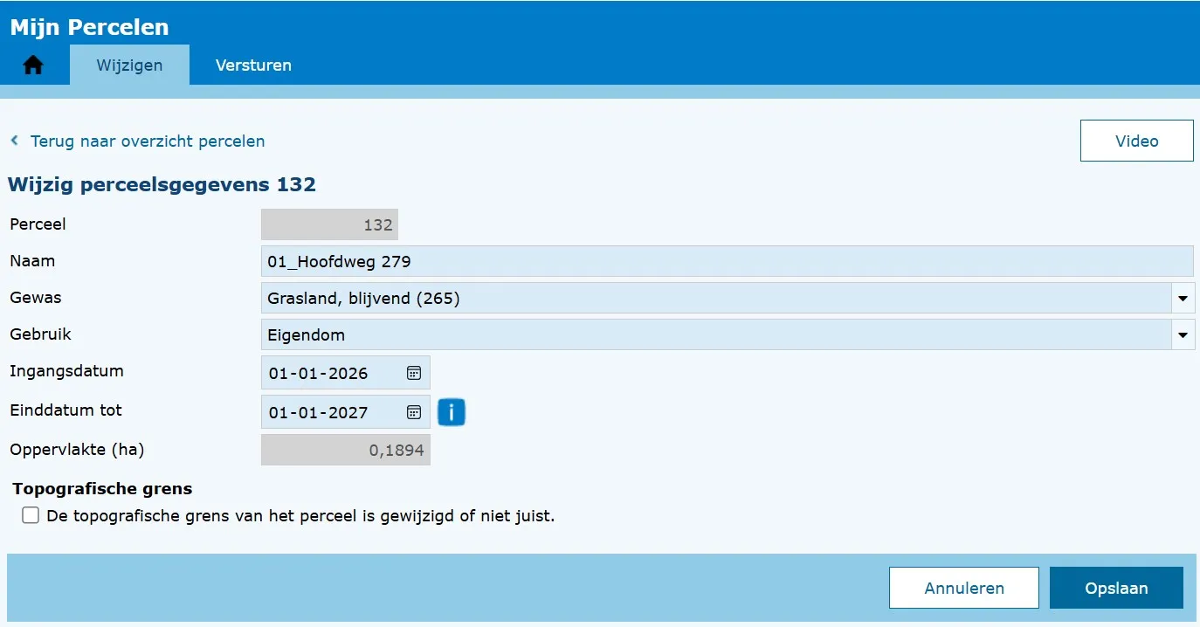This screenshot has width=1200, height=627.
Task: Click the Ingangsdatum date field 01-01-2026
Action: tap(345, 373)
